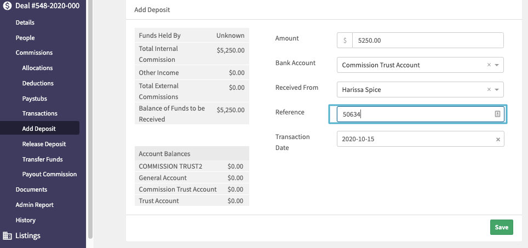The width and height of the screenshot is (528, 248).
Task: Click the dollar symbol beside Amount
Action: pyautogui.click(x=345, y=41)
